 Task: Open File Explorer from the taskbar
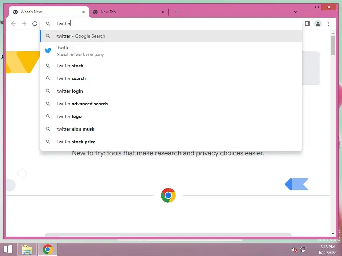click(27, 249)
